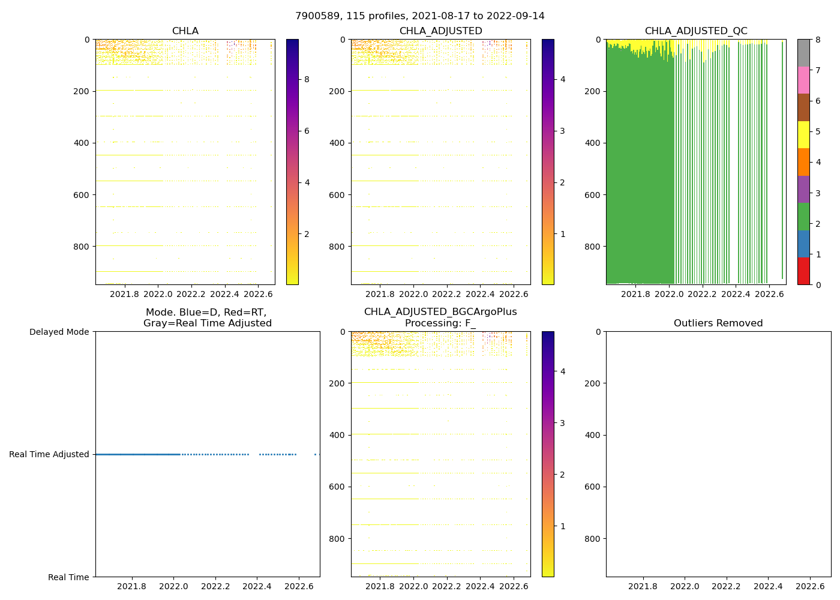This screenshot has width=840, height=600.
Task: Click the Outliers Removed plot title
Action: pos(718,323)
